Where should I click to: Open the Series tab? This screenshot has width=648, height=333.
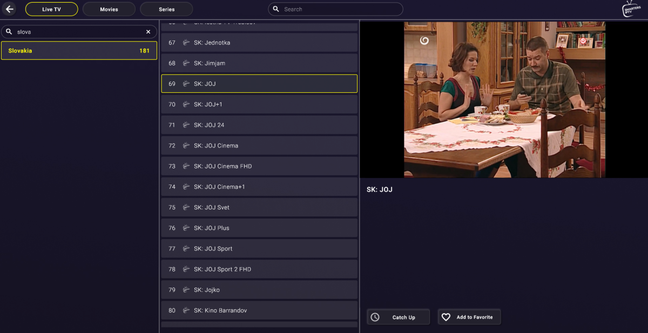(x=166, y=9)
